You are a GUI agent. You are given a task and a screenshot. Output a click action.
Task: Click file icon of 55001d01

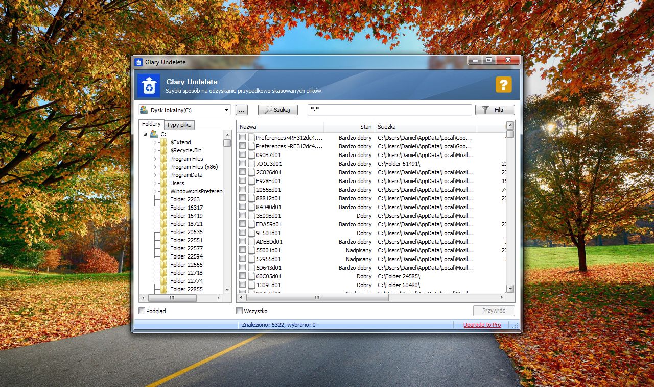[x=251, y=250]
